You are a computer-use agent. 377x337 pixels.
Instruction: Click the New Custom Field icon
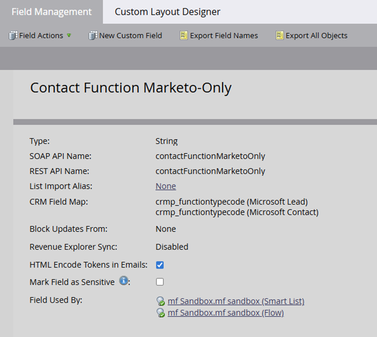click(x=92, y=36)
